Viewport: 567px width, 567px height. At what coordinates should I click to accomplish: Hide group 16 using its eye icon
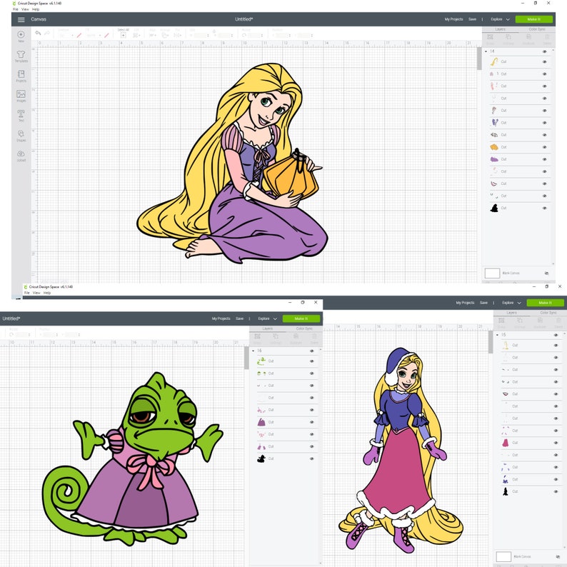tap(311, 351)
